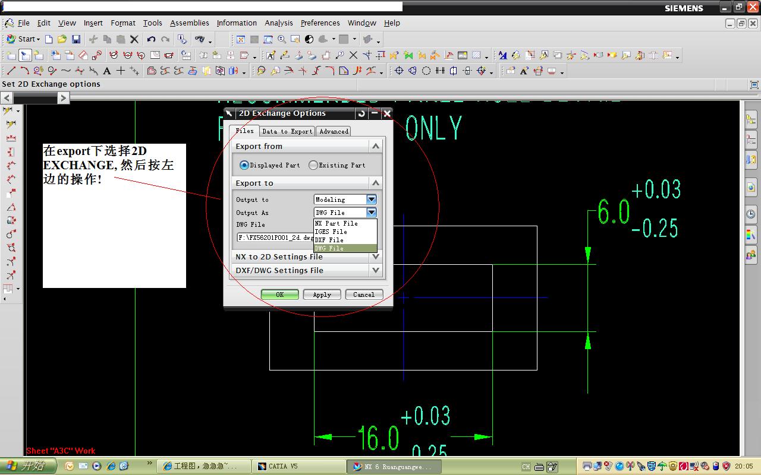Click the Open folder icon in toolbar

[62, 39]
